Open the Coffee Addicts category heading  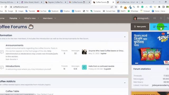pyautogui.click(x=8, y=82)
